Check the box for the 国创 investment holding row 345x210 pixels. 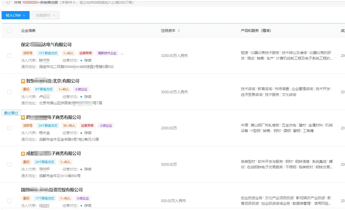(x=10, y=201)
